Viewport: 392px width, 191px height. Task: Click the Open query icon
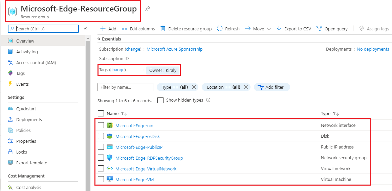319,29
